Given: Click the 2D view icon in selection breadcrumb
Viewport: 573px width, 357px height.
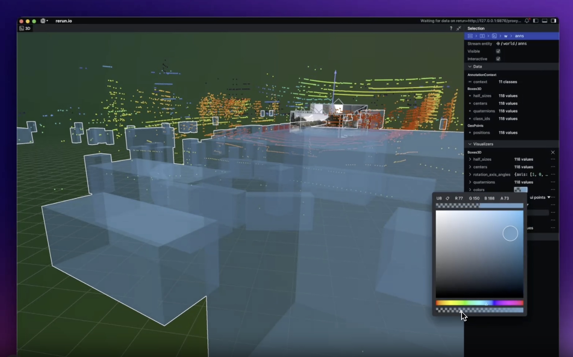Looking at the screenshot, I should coord(495,36).
